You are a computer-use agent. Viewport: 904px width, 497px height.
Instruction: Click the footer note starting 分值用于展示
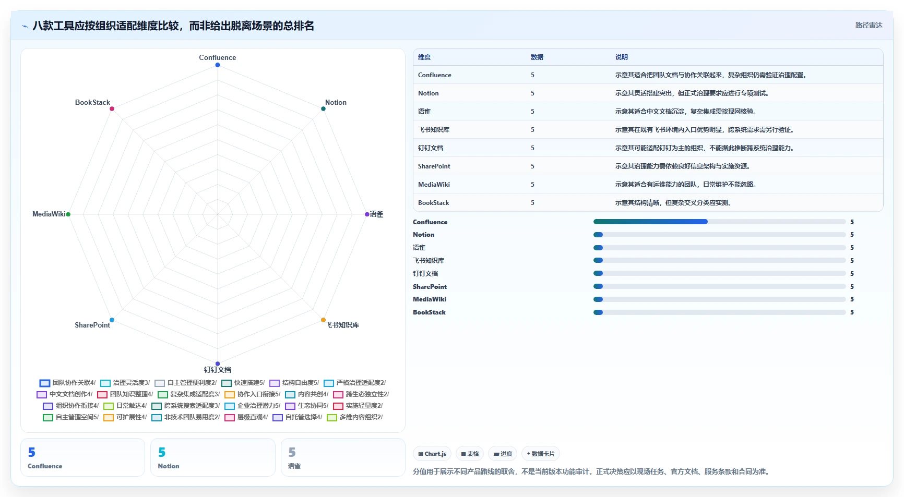[592, 471]
